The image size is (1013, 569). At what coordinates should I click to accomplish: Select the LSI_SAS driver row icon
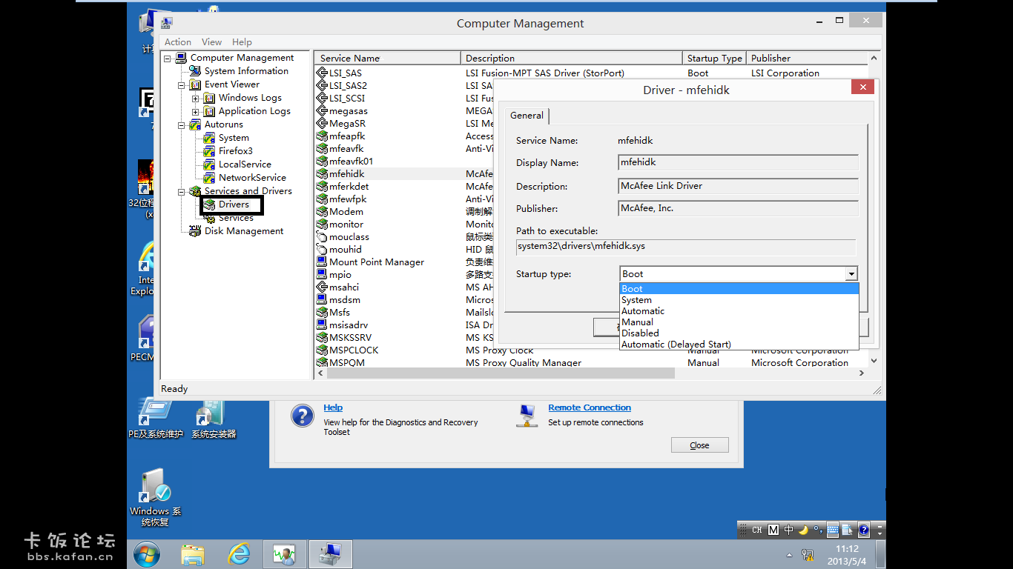pyautogui.click(x=322, y=73)
